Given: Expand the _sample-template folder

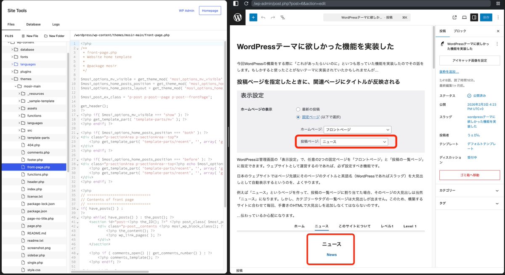Looking at the screenshot, I should 19,101.
